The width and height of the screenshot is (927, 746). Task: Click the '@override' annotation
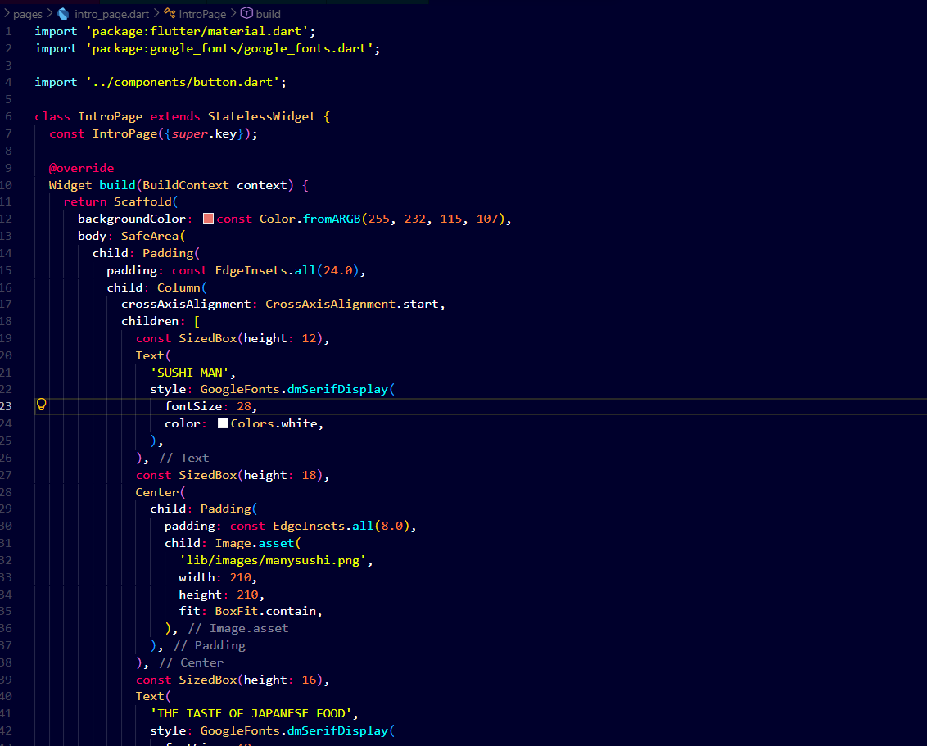(82, 168)
